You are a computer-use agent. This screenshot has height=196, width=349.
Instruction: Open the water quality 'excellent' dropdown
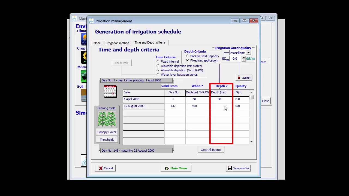click(x=248, y=53)
